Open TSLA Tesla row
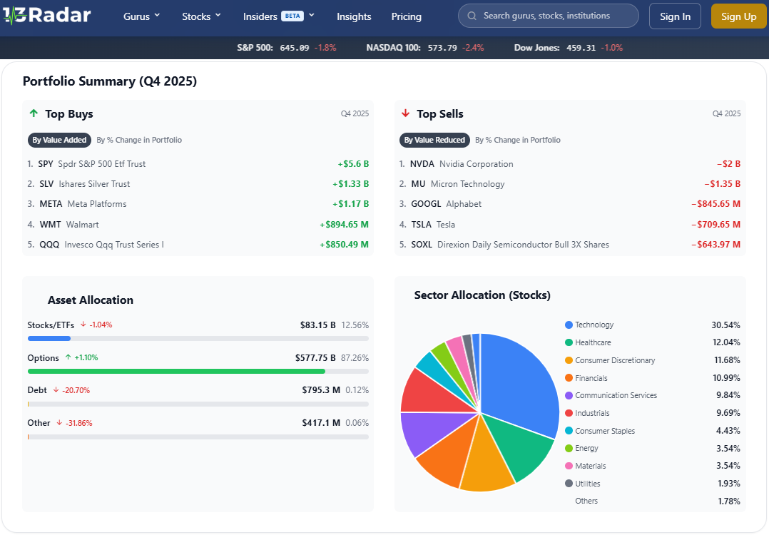The width and height of the screenshot is (769, 535). click(x=570, y=225)
